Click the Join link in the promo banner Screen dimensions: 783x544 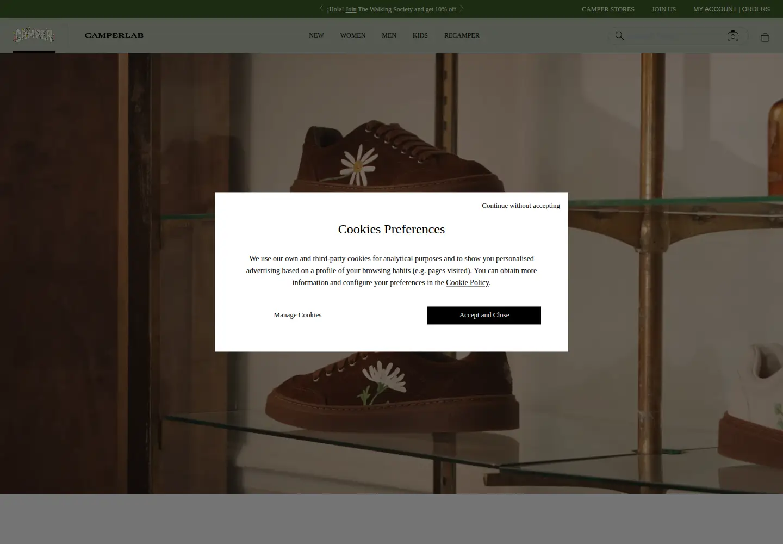351,9
